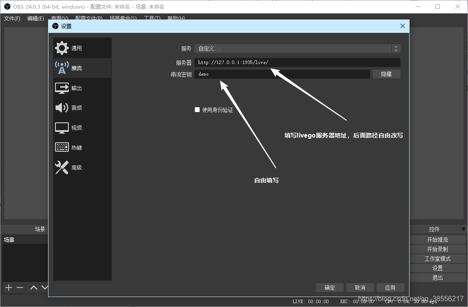Click 开始推流 in the main window

[438, 240]
